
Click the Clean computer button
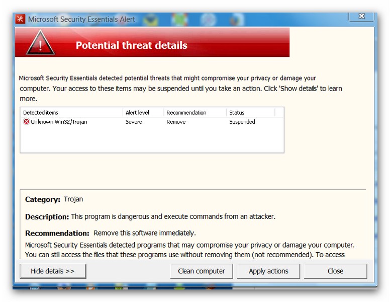[202, 271]
